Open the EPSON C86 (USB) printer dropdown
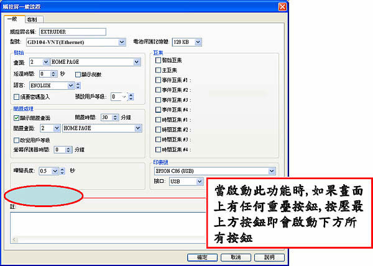This screenshot has height=266, width=373. 272,171
